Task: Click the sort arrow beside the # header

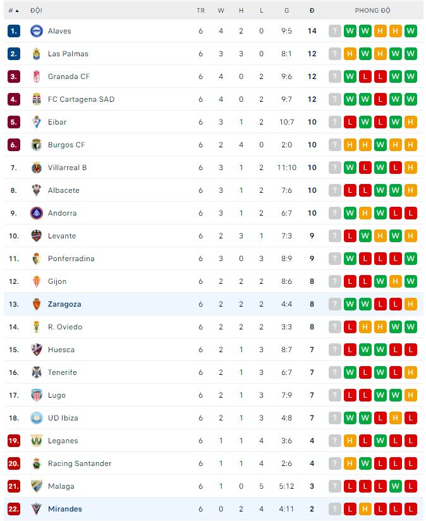Action: pos(18,10)
